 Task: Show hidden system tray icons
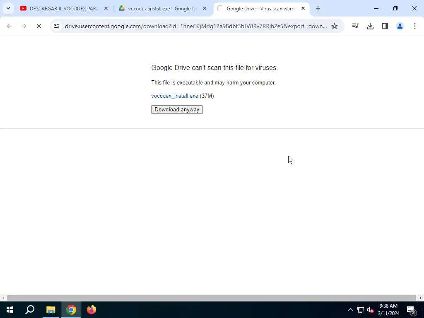point(350,310)
